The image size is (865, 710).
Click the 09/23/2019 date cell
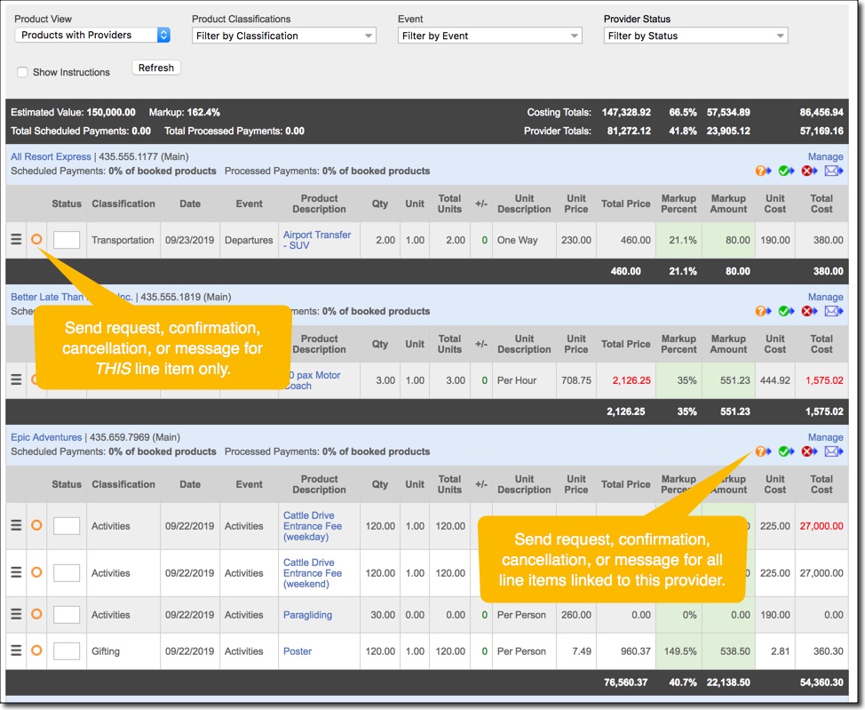pos(190,240)
